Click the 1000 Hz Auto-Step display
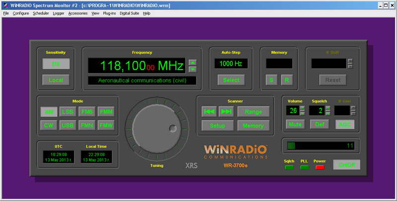This screenshot has width=397, height=201. coord(231,64)
